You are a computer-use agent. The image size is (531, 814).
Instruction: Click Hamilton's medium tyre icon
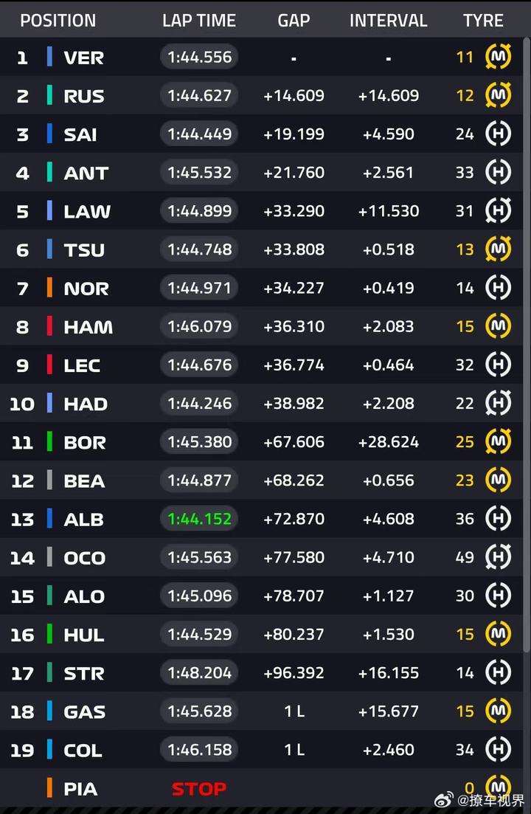pyautogui.click(x=498, y=326)
